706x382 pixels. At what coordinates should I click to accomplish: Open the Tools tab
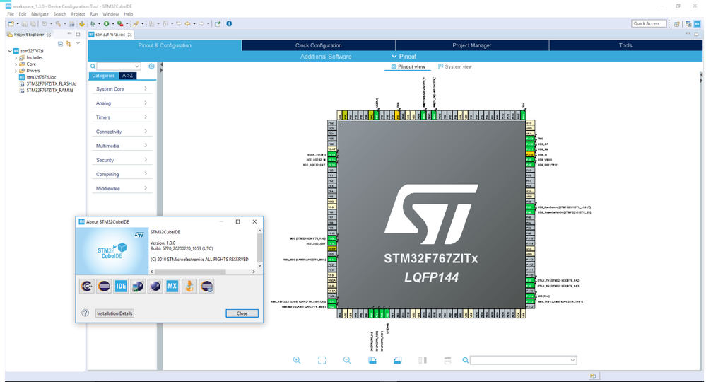(x=625, y=45)
